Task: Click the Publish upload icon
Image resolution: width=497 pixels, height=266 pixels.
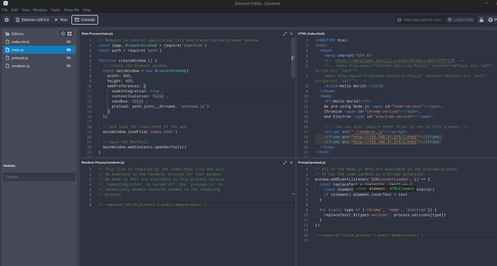Action: click(x=491, y=20)
